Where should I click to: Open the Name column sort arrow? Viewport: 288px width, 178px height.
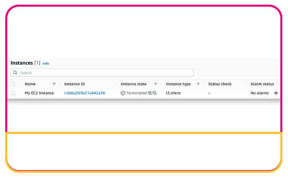[54, 84]
